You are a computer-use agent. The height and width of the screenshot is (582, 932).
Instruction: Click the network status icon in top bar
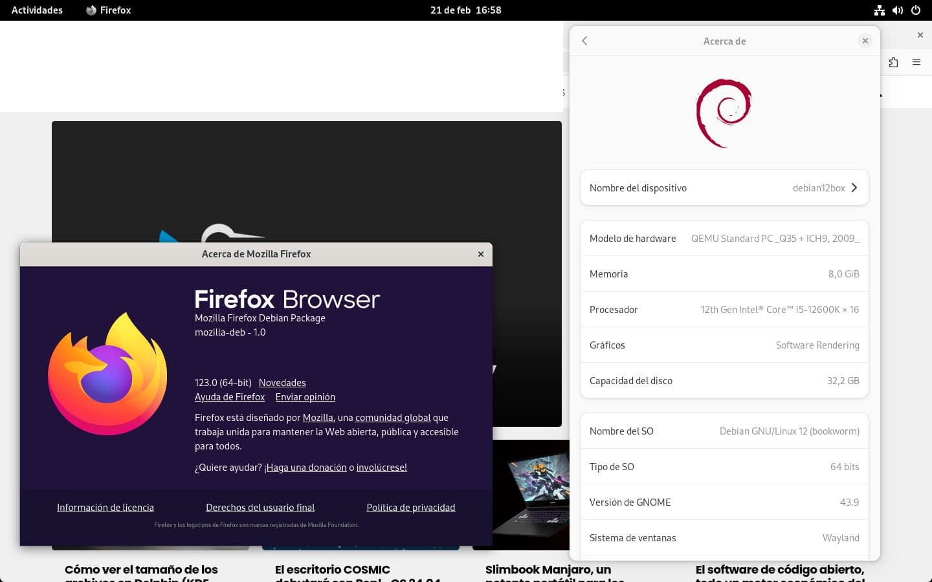(879, 10)
